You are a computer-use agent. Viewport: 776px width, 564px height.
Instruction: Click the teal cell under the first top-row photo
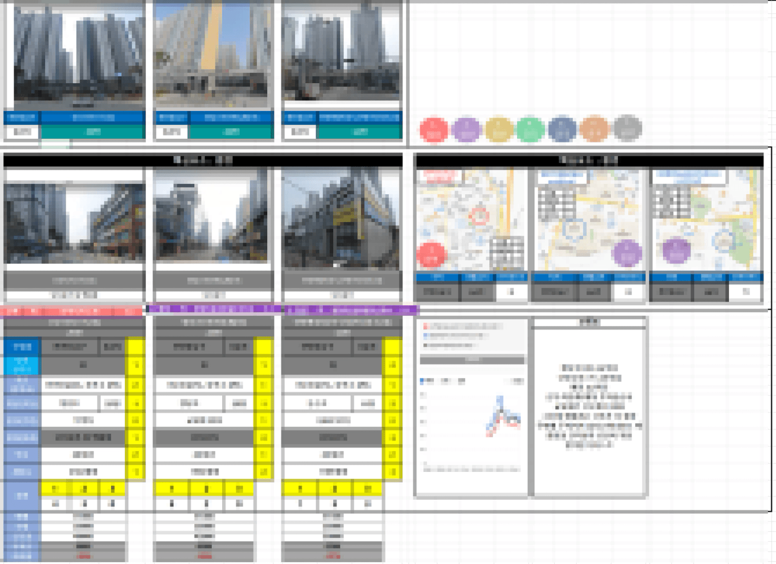tap(93, 132)
